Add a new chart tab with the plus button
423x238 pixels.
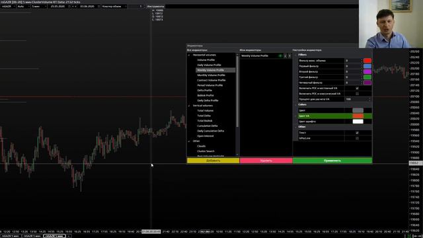point(69,236)
